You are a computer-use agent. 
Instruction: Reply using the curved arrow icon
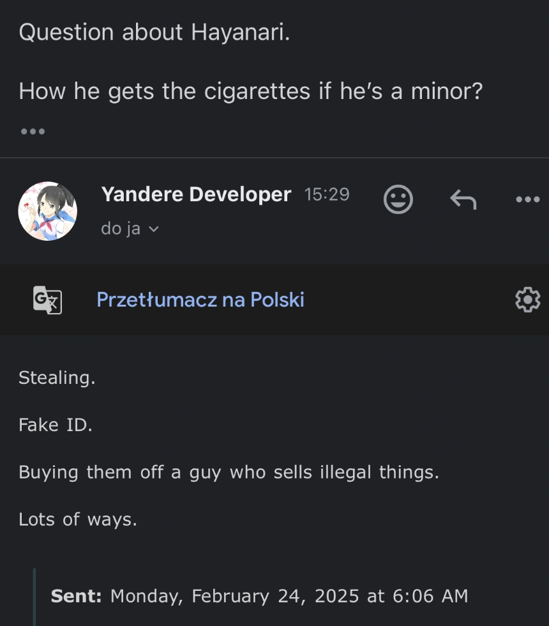(x=463, y=200)
